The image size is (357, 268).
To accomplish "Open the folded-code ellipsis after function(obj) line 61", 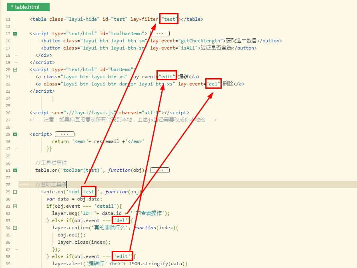I will (160, 170).
